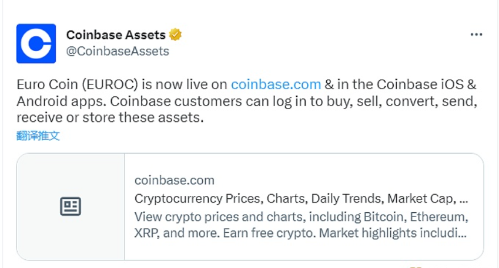Open the three-dot more options menu
This screenshot has width=499, height=268.
tap(476, 35)
